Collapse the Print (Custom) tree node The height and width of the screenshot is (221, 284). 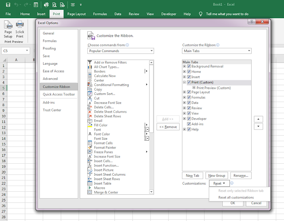185,82
